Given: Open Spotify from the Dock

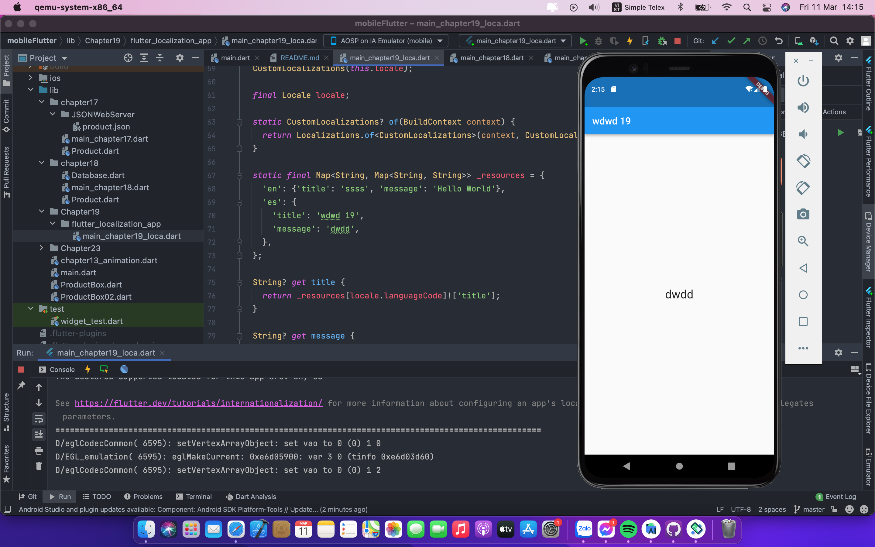Looking at the screenshot, I should point(628,529).
